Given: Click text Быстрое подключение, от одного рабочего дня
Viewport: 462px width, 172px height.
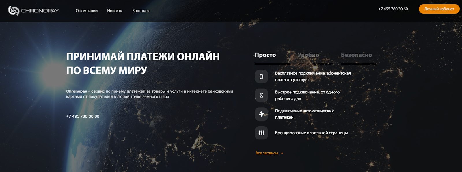Looking at the screenshot, I should pos(307,95).
